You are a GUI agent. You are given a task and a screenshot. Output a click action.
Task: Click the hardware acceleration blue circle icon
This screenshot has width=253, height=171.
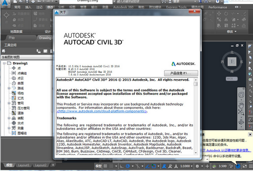238,166
